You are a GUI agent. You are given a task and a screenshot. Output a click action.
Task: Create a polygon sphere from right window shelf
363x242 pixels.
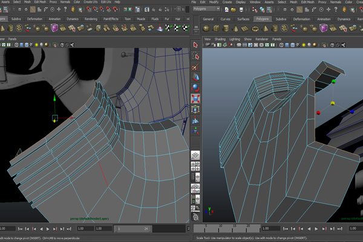(206, 28)
